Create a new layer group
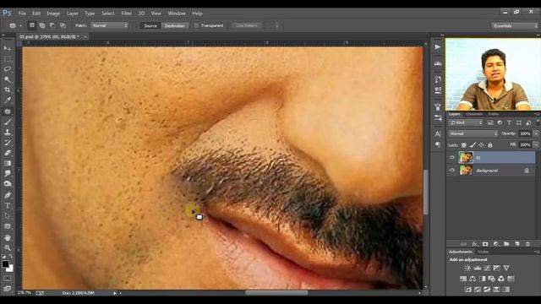Image resolution: width=541 pixels, height=304 pixels. [506, 244]
